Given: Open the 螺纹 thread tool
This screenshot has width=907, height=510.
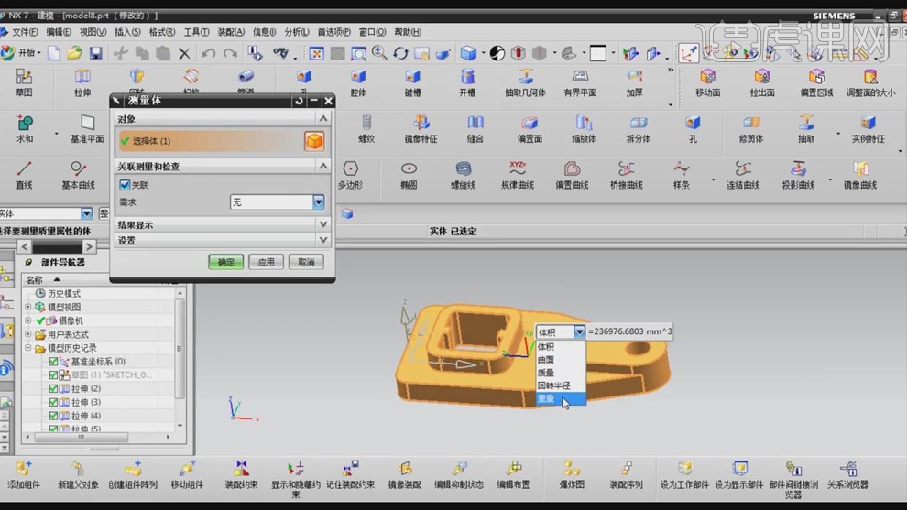Looking at the screenshot, I should 366,129.
